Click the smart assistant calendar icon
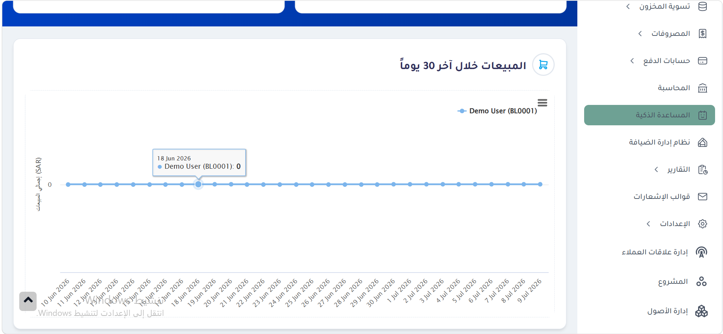 (702, 115)
